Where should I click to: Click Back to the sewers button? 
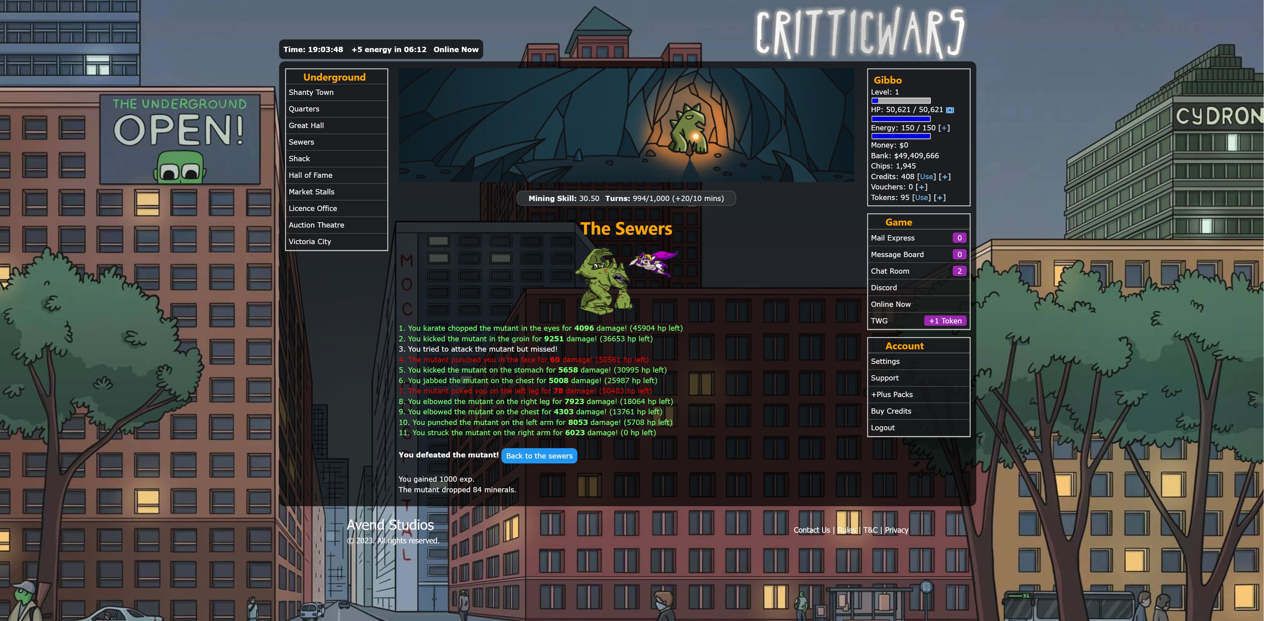point(539,455)
